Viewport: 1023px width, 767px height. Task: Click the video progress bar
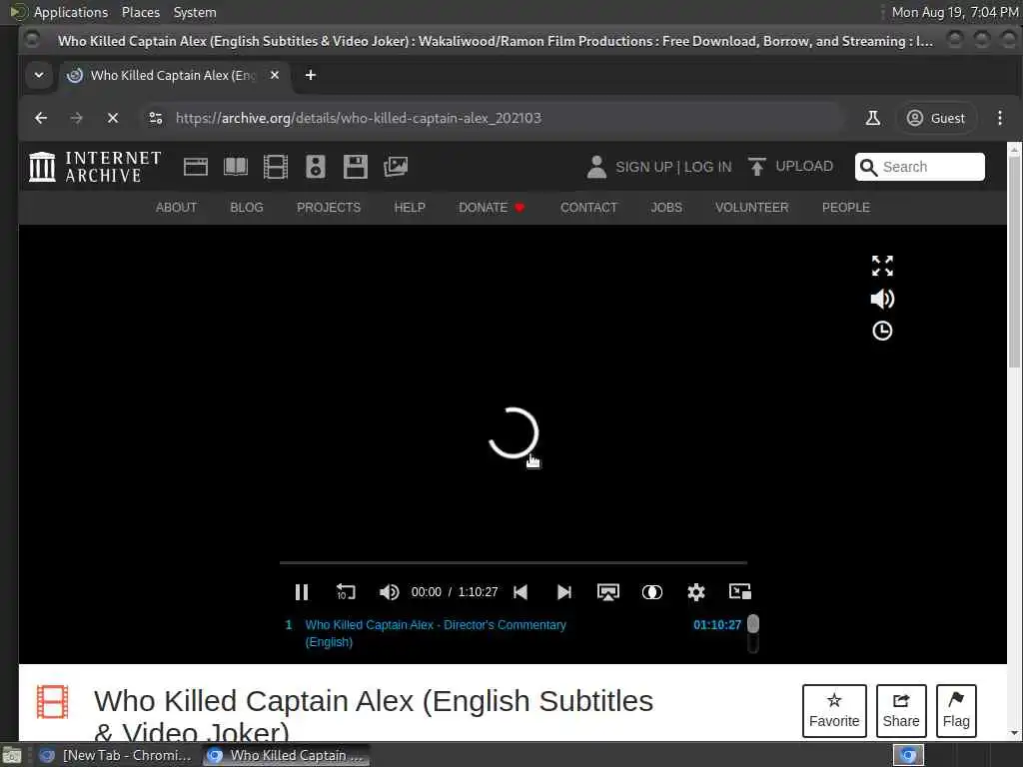point(513,562)
